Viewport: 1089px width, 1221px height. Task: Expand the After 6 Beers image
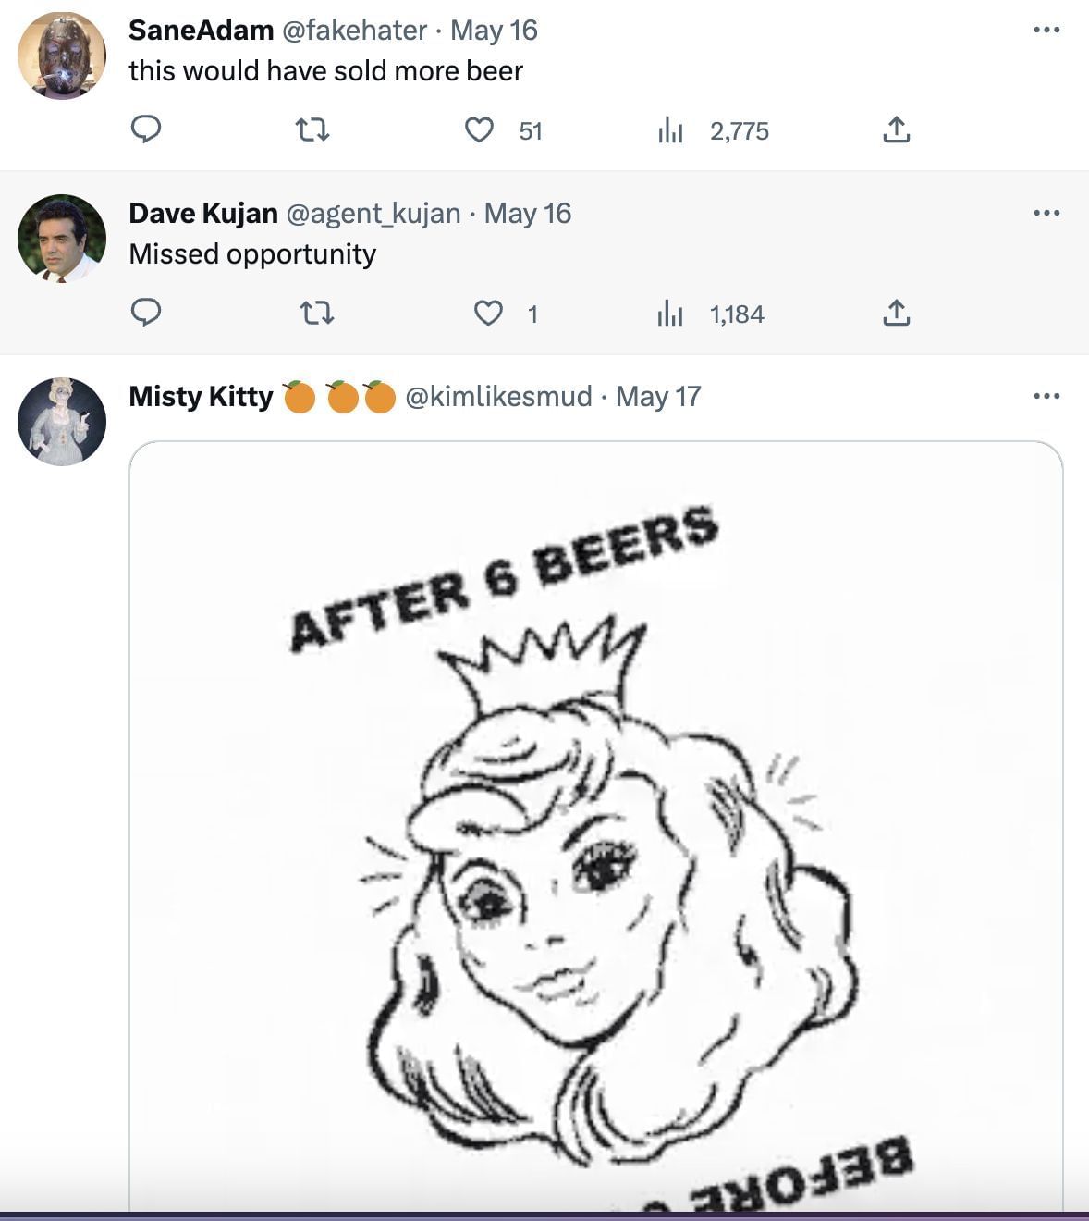[595, 832]
